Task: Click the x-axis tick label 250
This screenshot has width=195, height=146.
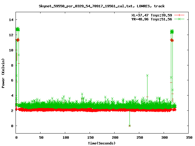Action: [x=140, y=137]
